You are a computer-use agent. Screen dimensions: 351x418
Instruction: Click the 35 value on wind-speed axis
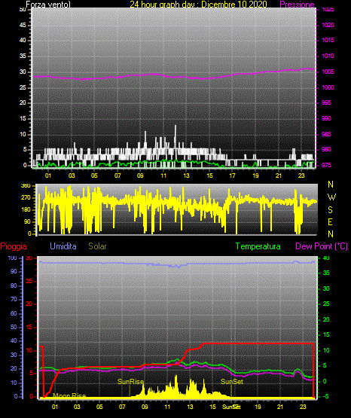click(23, 56)
